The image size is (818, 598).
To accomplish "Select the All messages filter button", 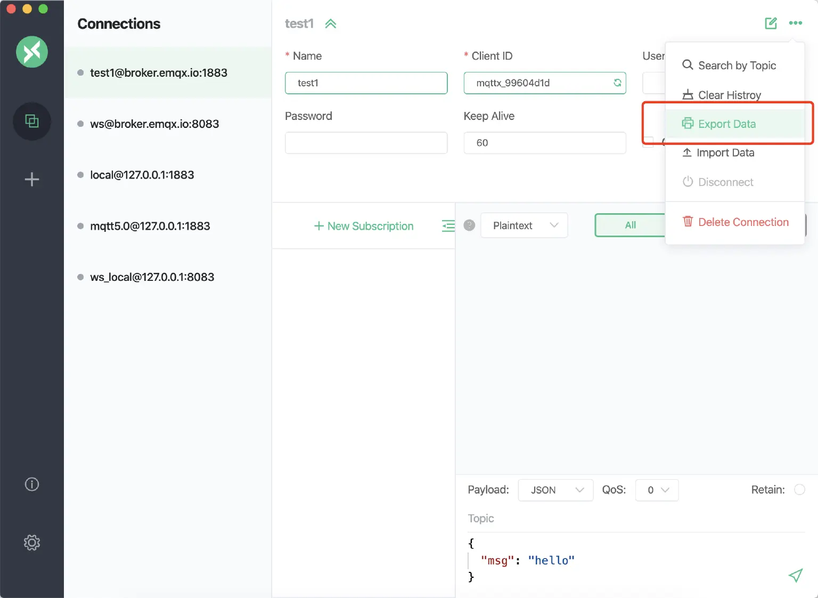I will pos(630,225).
